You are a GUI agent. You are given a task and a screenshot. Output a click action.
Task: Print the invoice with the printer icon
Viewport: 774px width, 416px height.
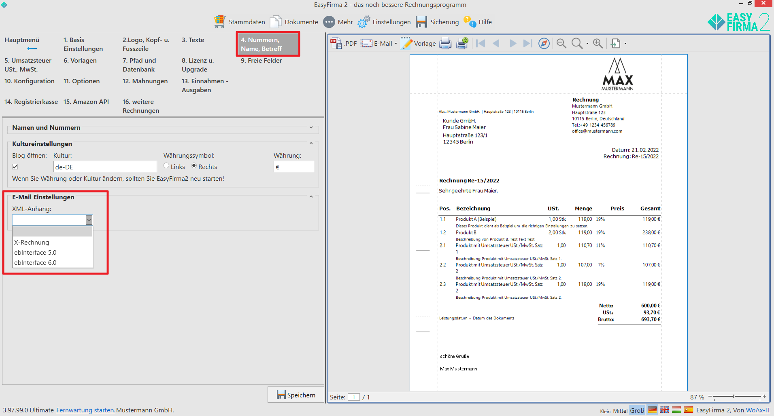click(x=445, y=43)
